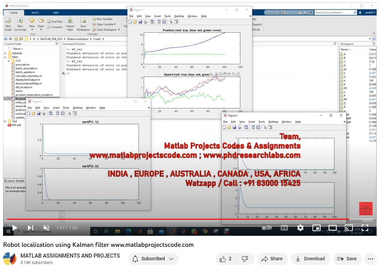
Task: Open the player settings gear
Action: pos(300,228)
